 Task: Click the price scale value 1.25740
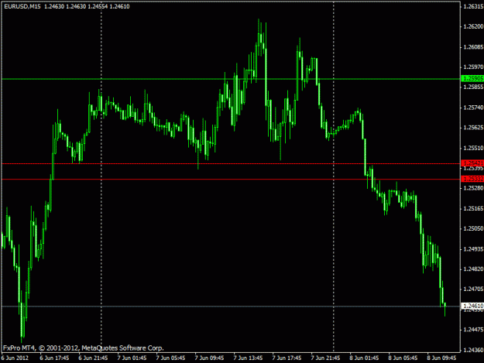click(473, 108)
